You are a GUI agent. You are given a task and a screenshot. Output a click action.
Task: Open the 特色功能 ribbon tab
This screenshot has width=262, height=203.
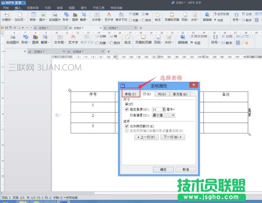click(116, 8)
